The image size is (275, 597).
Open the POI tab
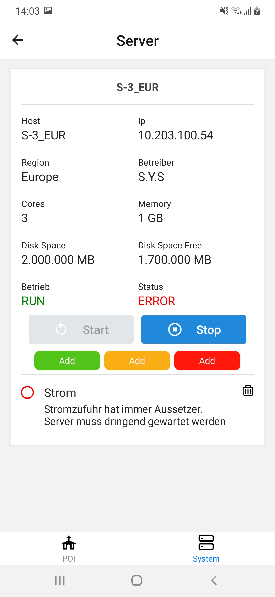69,549
